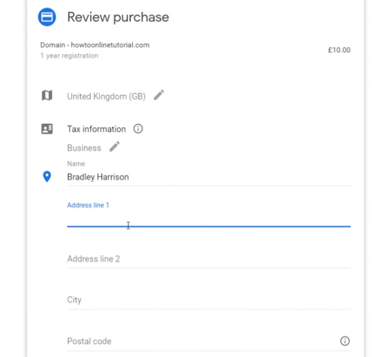Click the Address line 2 field
Screen dimensions: 389x357
(208, 259)
